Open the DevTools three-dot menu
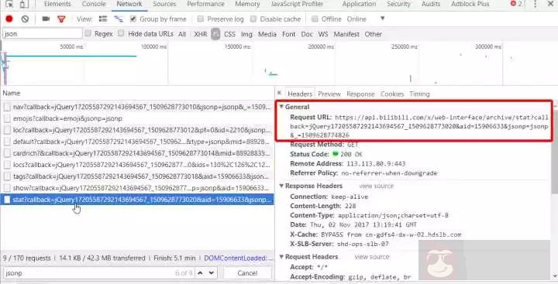This screenshot has height=284, width=558. pyautogui.click(x=535, y=5)
